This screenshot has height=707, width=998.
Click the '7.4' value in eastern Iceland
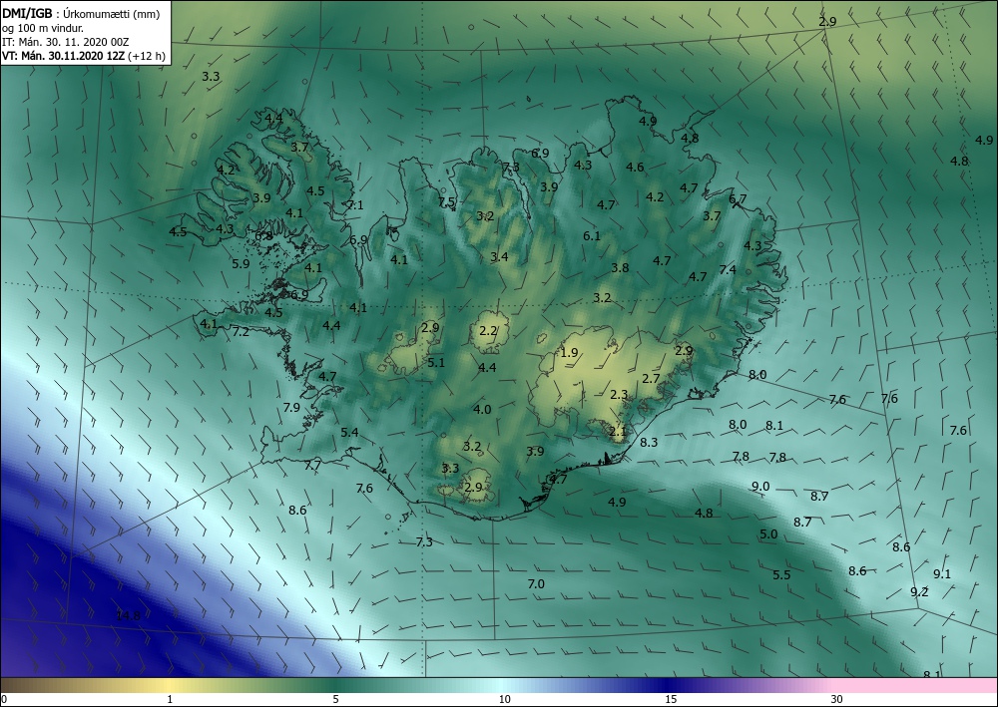[x=728, y=269]
